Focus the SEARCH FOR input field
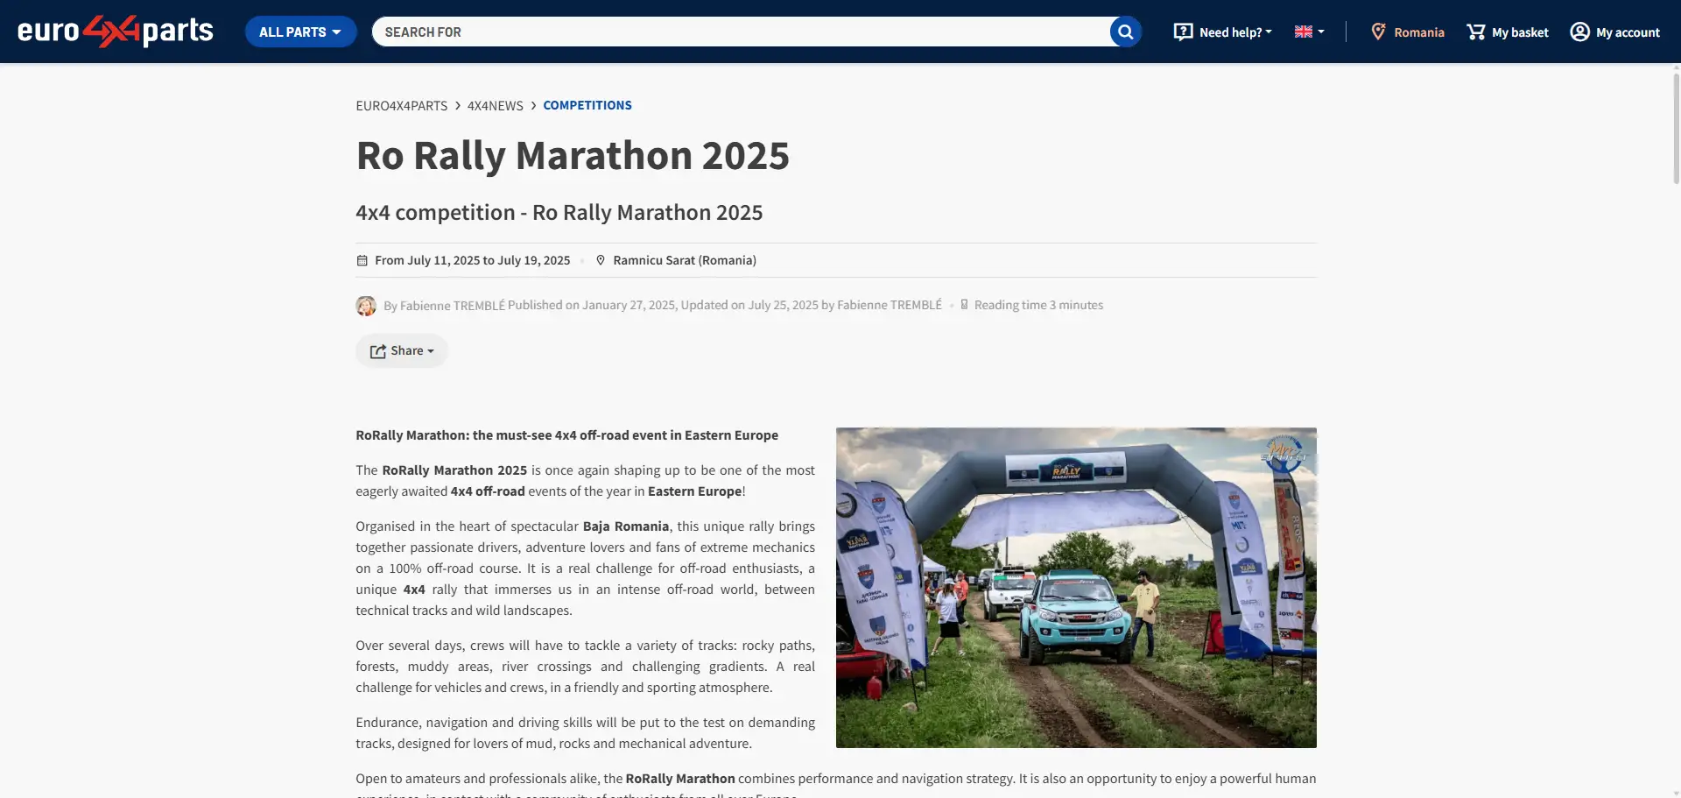 (741, 32)
